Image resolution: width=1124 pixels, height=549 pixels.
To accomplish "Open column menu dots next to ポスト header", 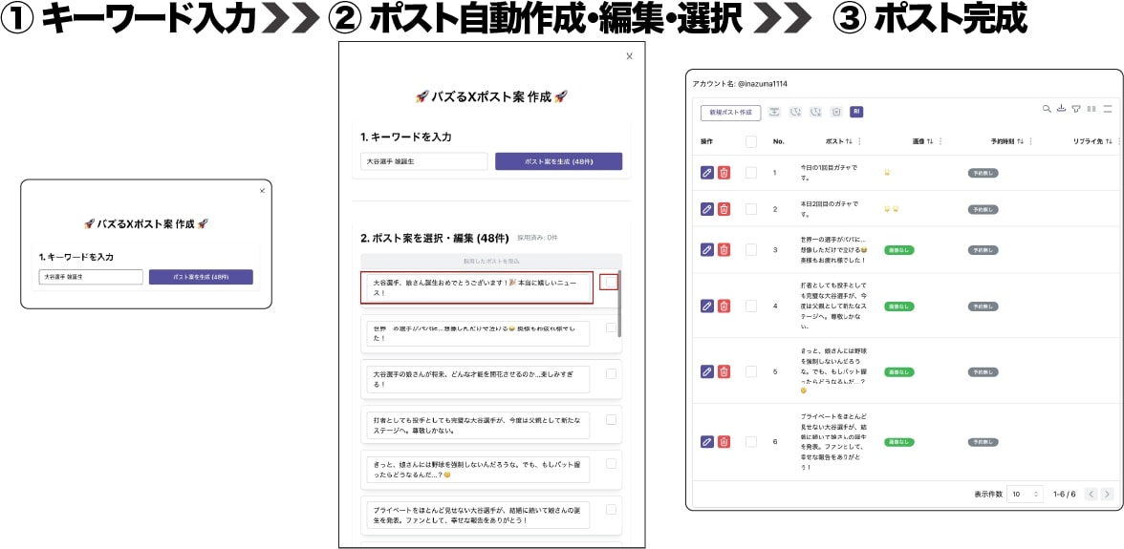I will (859, 141).
